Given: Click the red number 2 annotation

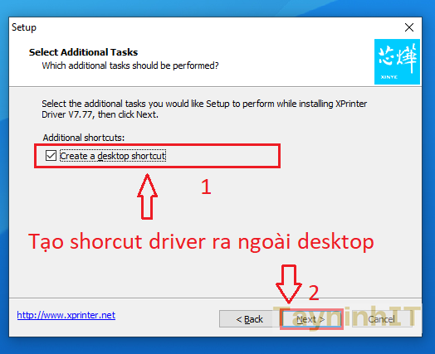Looking at the screenshot, I should pyautogui.click(x=314, y=293).
